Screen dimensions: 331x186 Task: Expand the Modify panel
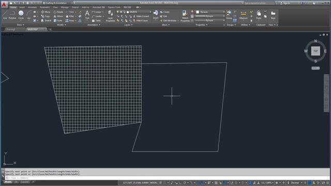pyautogui.click(x=62, y=25)
